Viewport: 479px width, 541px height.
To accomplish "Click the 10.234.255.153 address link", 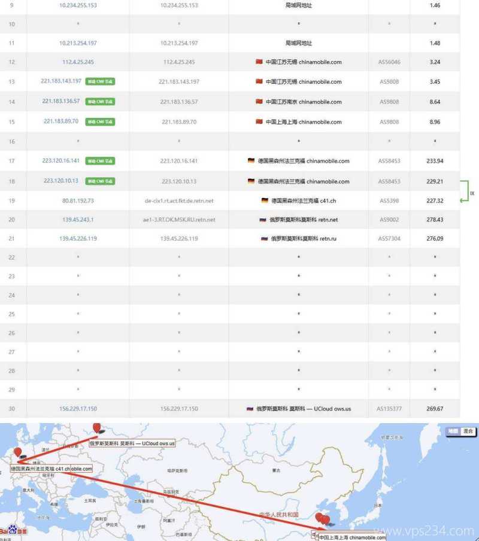I will coord(76,5).
